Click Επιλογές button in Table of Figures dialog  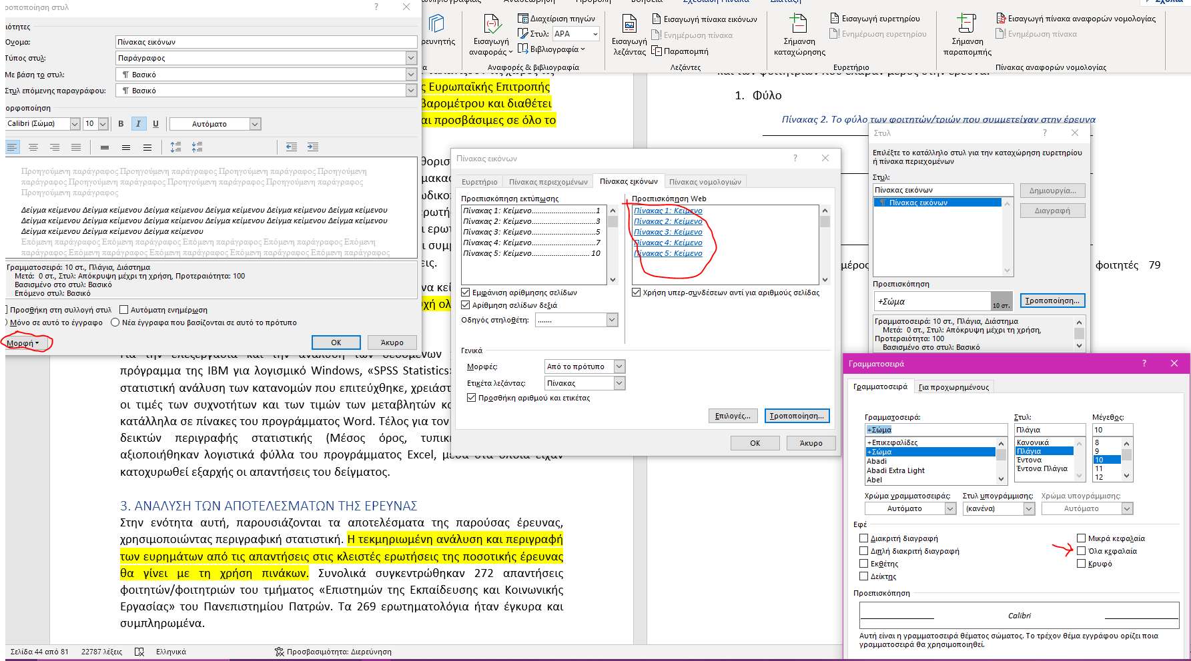tap(733, 416)
